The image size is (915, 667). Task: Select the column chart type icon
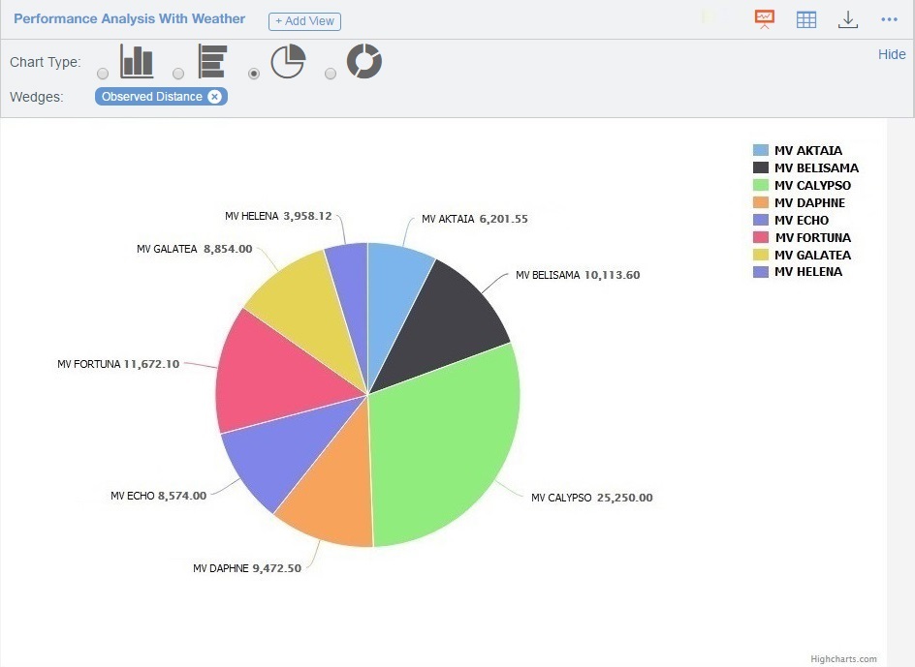[136, 61]
